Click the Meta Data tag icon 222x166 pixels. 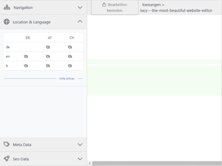coord(6,144)
